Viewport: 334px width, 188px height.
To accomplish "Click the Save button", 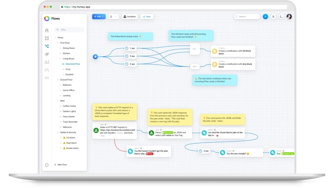I will pyautogui.click(x=147, y=17).
